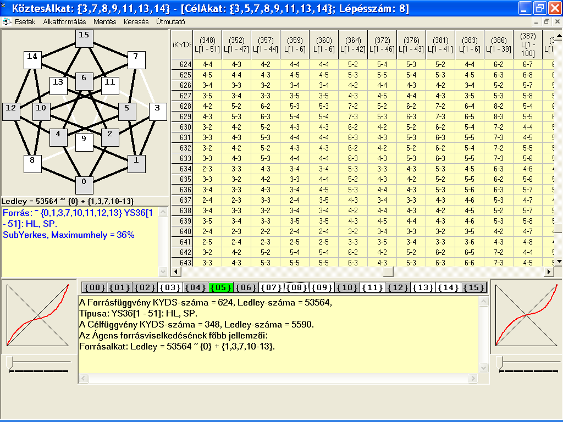This screenshot has width=563, height=422.
Task: Click graph node 10
Action: (x=41, y=112)
